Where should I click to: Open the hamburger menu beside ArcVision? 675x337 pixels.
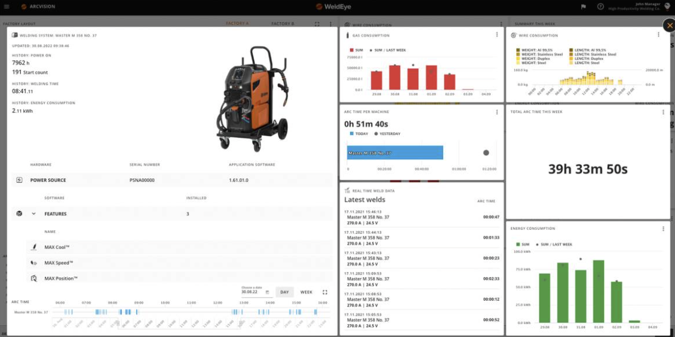(7, 7)
